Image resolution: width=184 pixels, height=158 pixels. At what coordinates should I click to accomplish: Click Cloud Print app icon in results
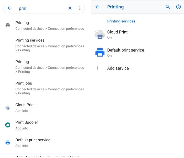[x=8, y=107]
